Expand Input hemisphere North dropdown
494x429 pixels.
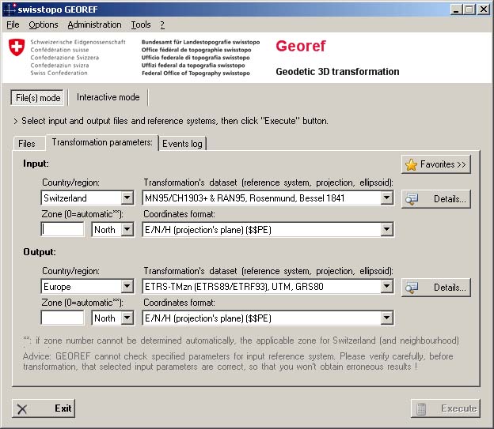coord(127,230)
